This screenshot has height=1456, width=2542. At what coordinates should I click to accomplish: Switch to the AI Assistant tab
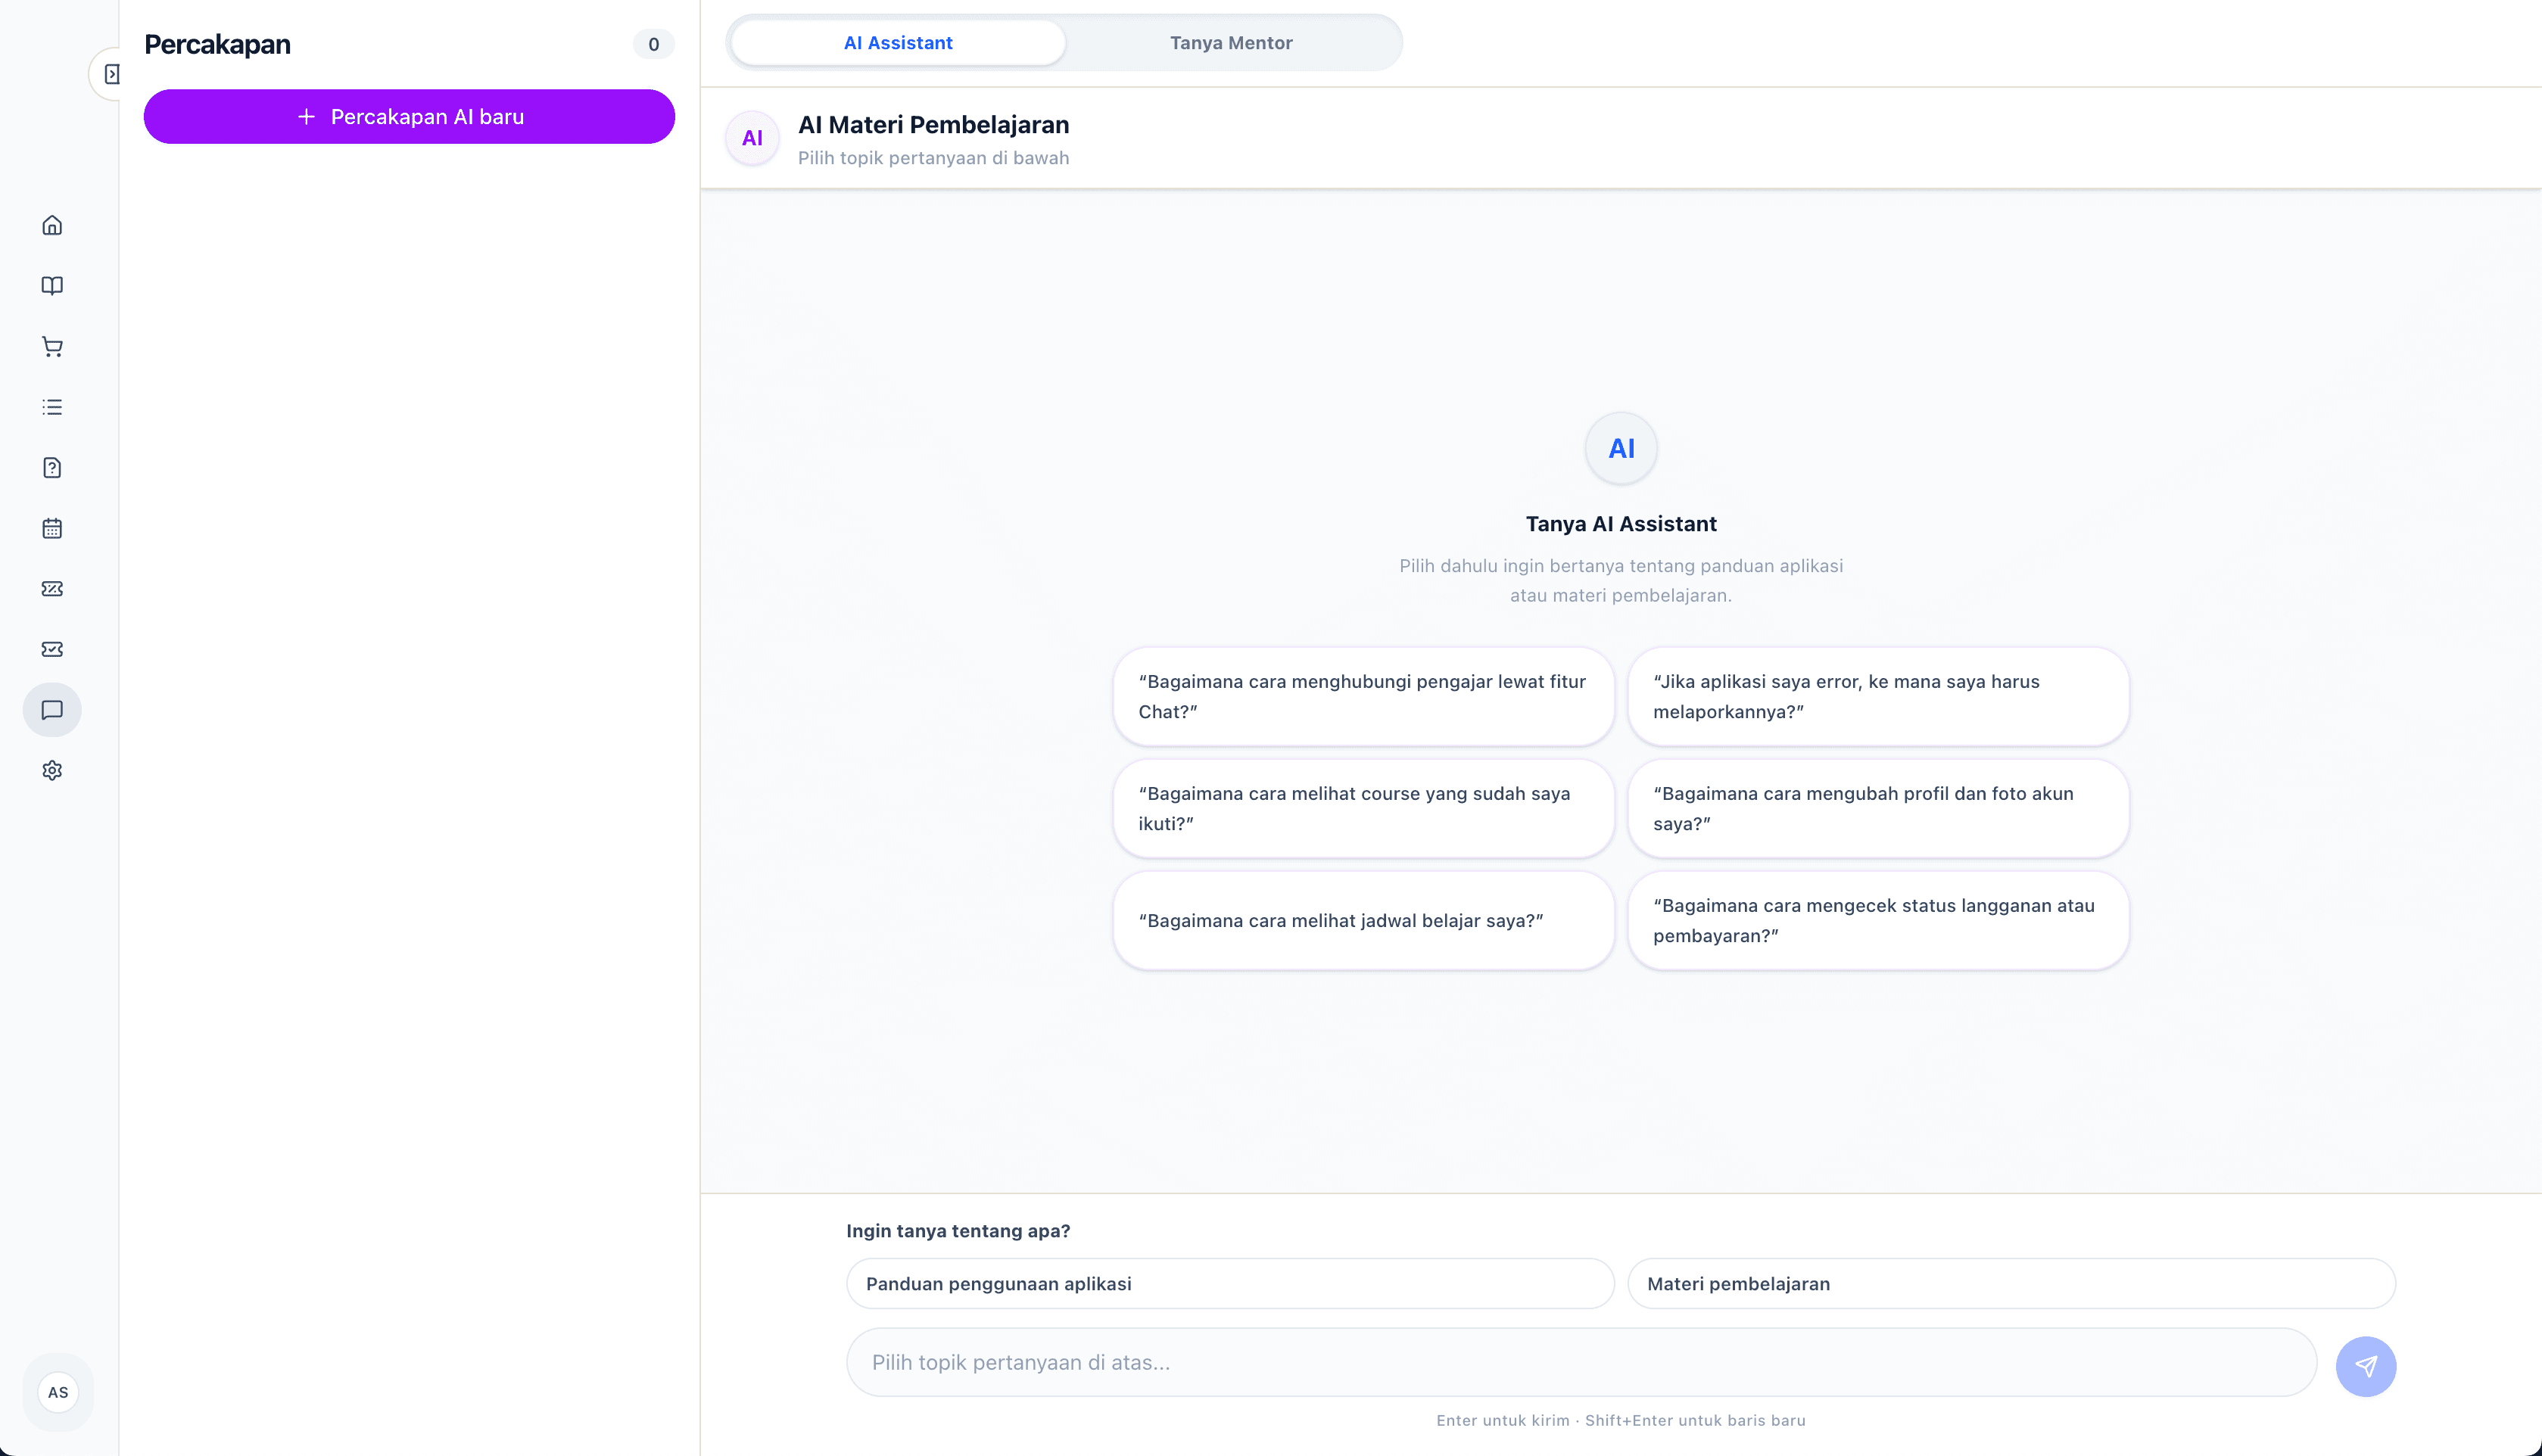pyautogui.click(x=898, y=43)
